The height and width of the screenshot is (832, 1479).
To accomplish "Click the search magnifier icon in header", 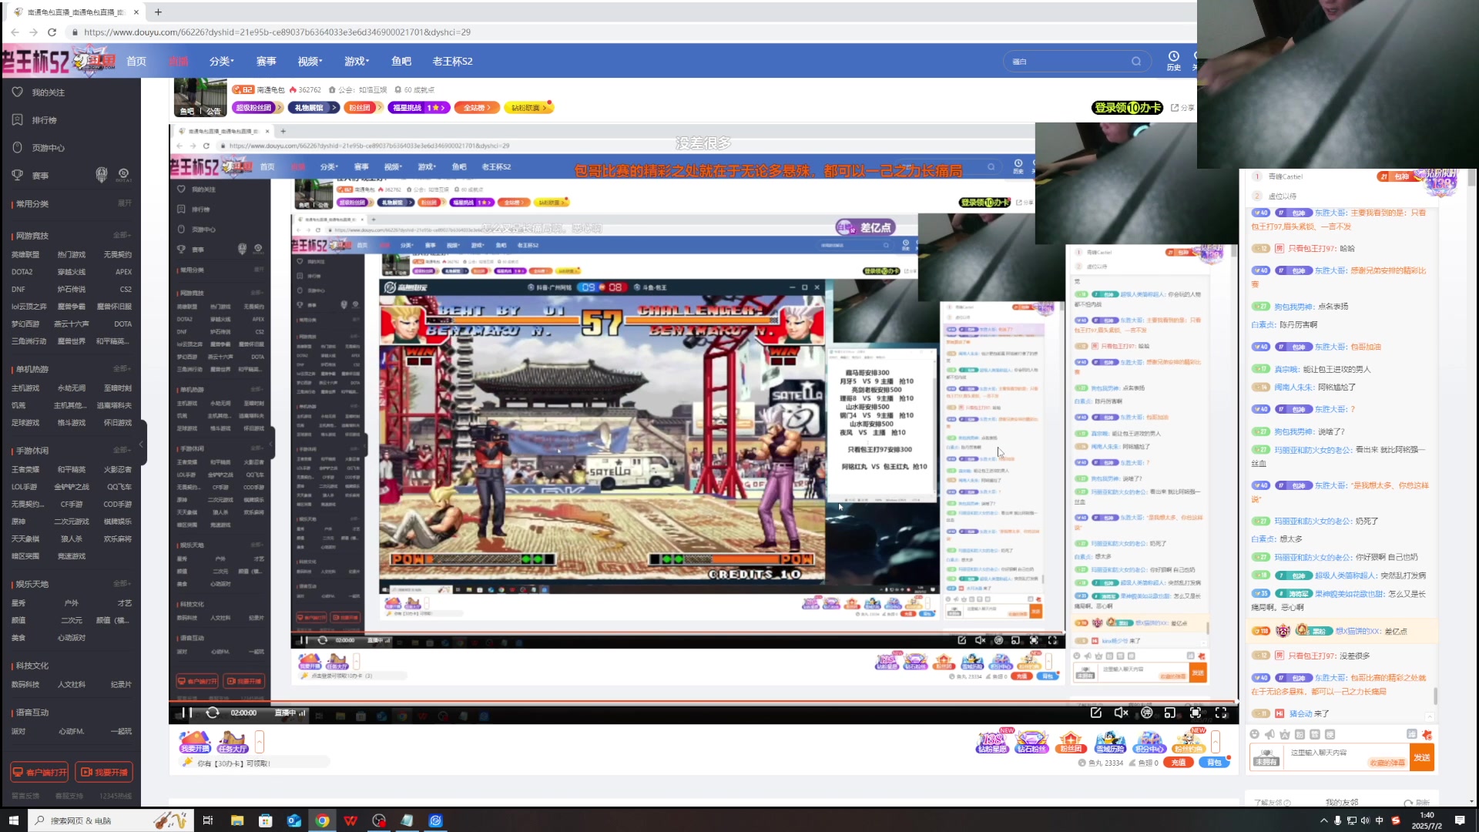I will coord(1136,62).
